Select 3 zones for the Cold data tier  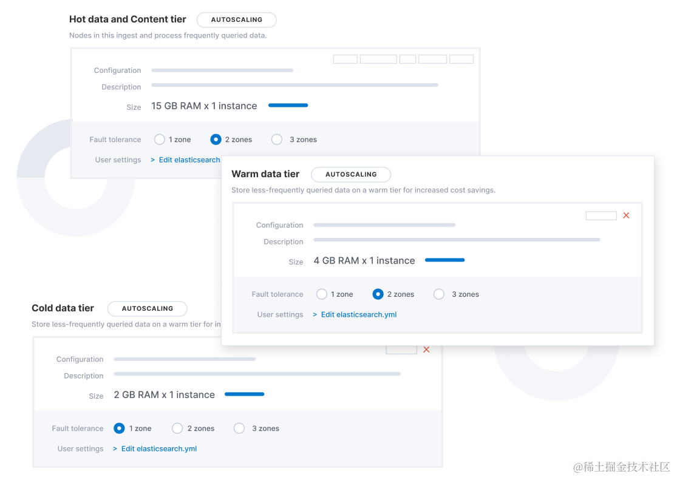pyautogui.click(x=239, y=428)
